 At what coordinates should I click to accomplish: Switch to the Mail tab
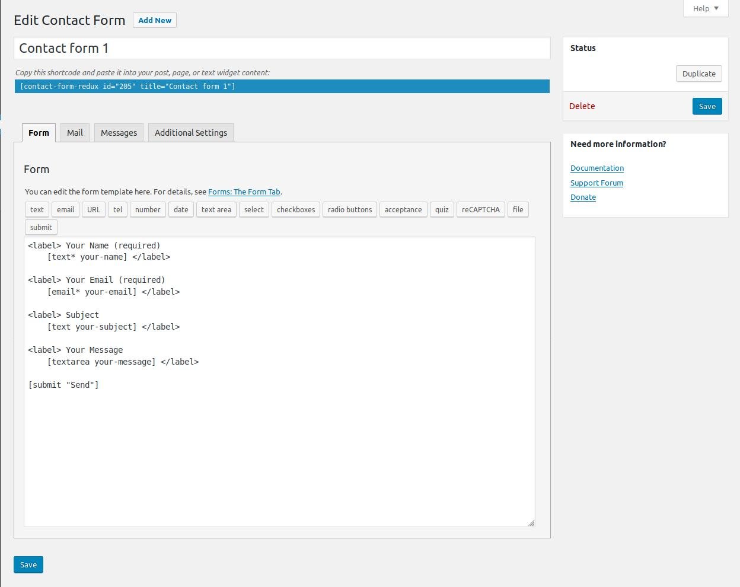click(75, 133)
